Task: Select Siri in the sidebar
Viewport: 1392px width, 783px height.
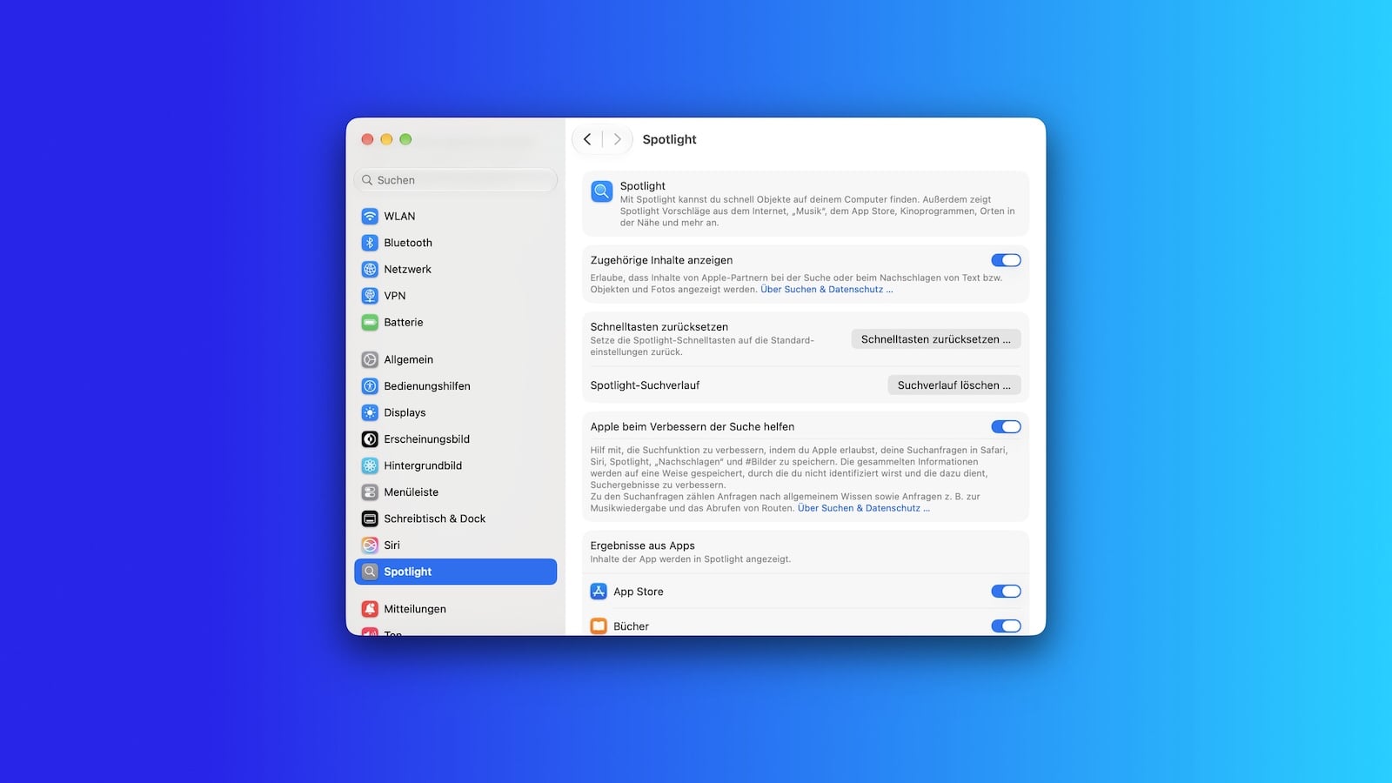Action: [456, 545]
